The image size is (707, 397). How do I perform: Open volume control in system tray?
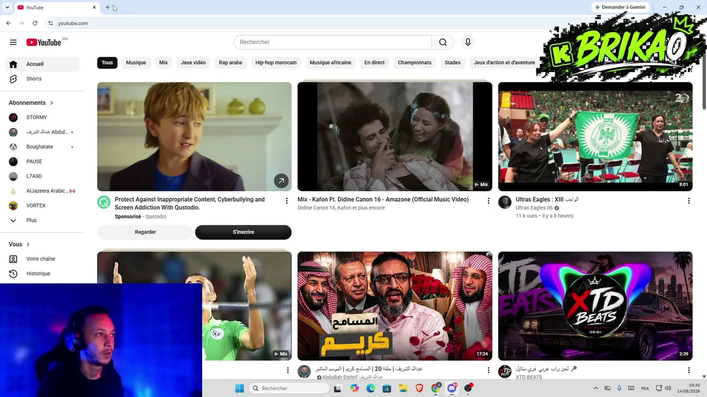click(x=668, y=388)
